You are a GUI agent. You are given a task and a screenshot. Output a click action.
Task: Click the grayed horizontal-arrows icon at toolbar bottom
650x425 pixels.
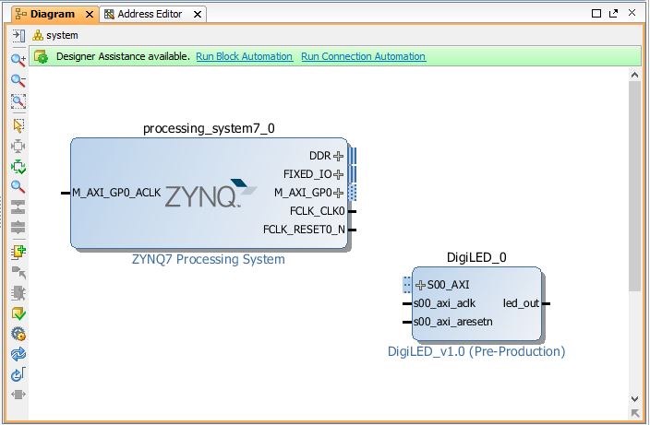tap(18, 395)
